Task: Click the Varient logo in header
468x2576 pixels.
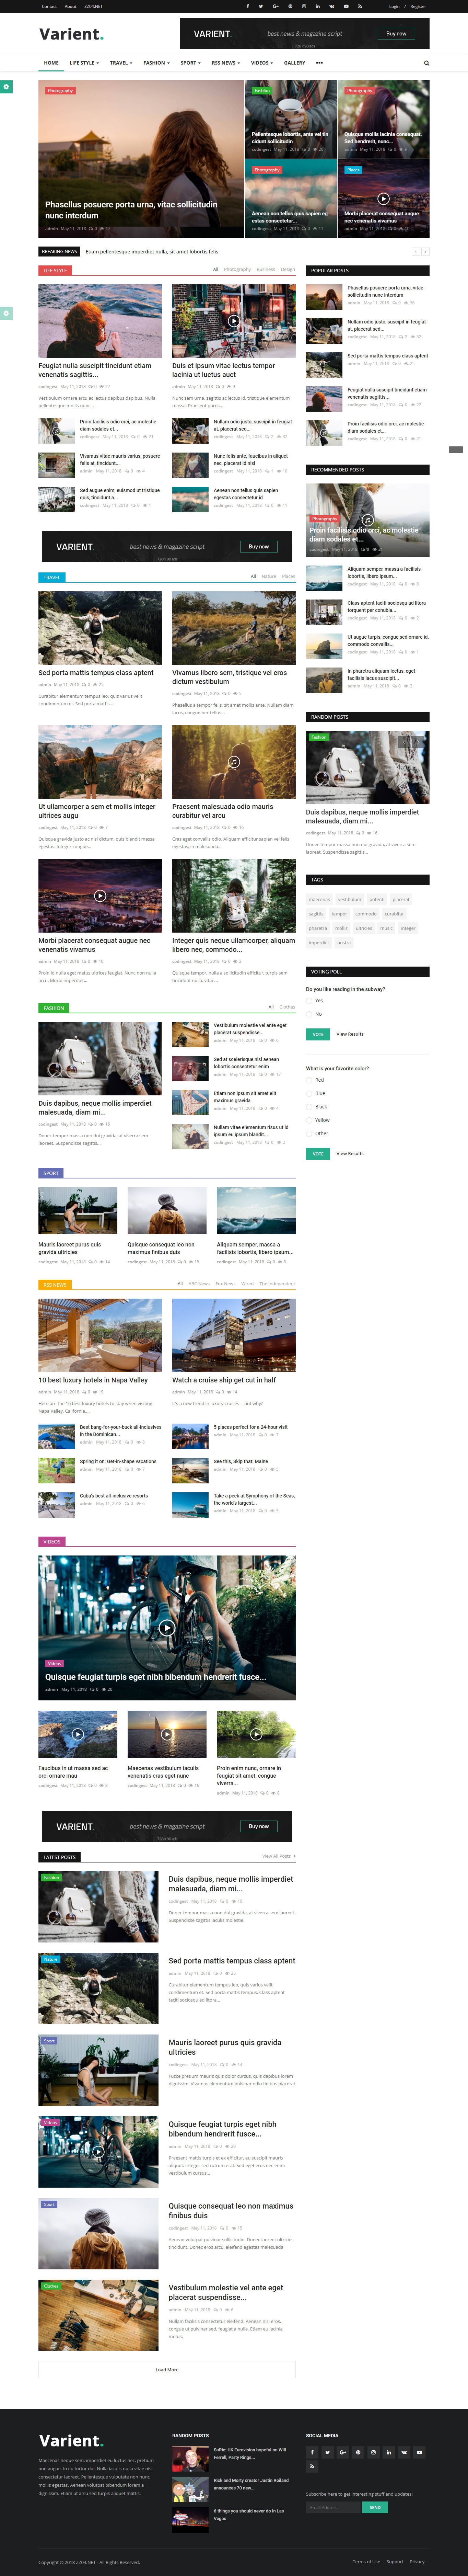Action: [71, 34]
